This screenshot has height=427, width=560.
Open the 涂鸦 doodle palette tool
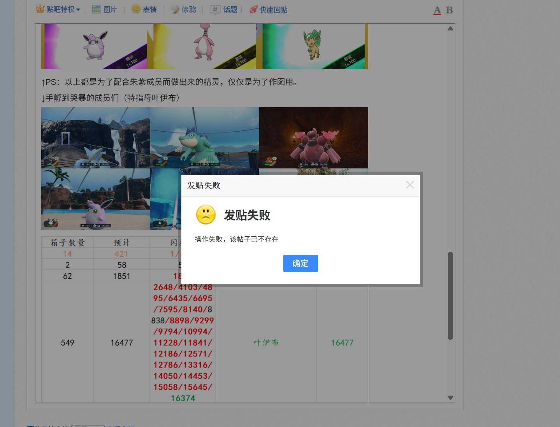pyautogui.click(x=175, y=9)
